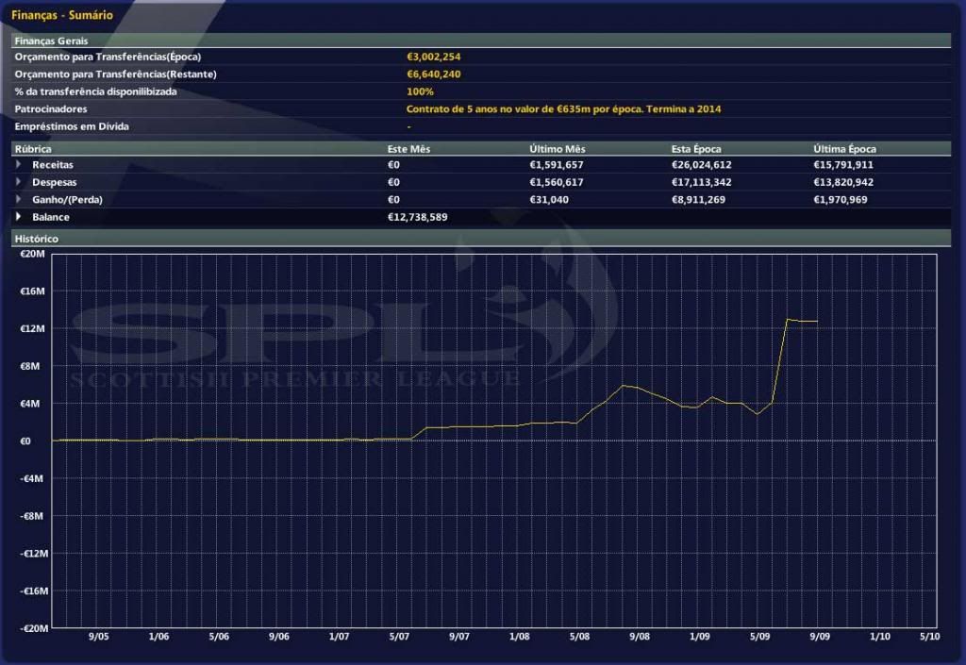Screen dimensions: 966x665
Task: Click the 5/09 date label on chart
Action: point(759,638)
